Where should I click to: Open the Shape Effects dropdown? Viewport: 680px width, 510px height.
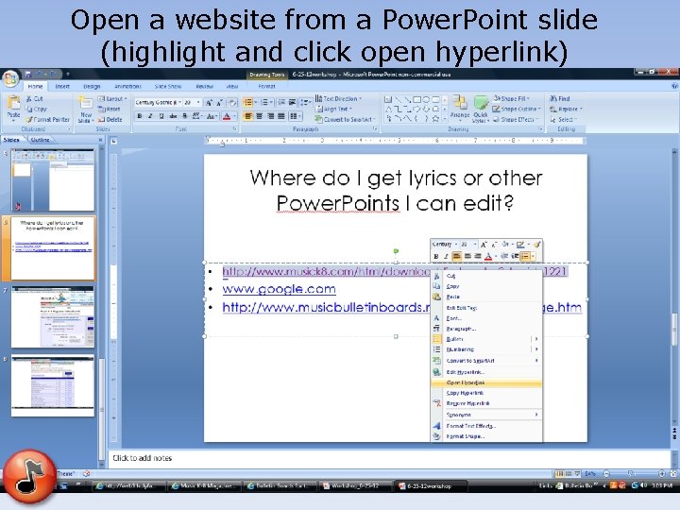516,119
